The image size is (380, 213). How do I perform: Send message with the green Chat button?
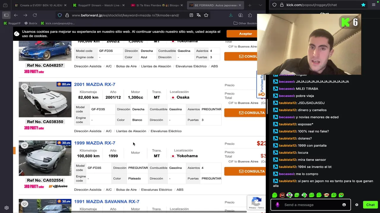point(370,205)
